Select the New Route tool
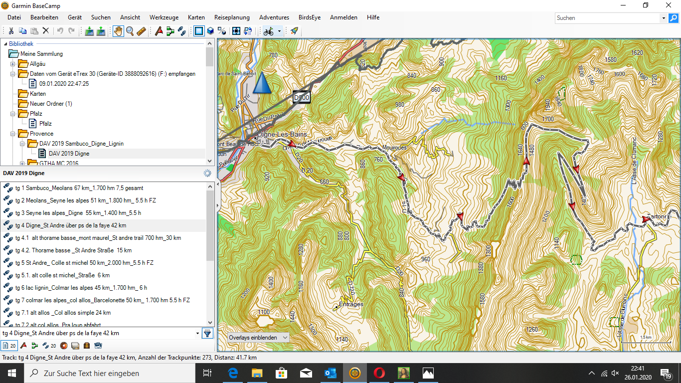The width and height of the screenshot is (681, 383). point(170,31)
